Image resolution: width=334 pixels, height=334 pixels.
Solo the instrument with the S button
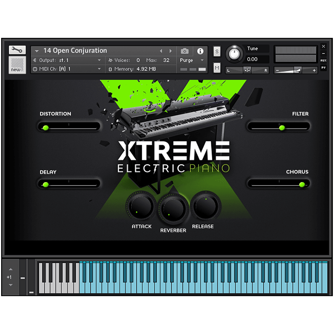click(x=217, y=51)
